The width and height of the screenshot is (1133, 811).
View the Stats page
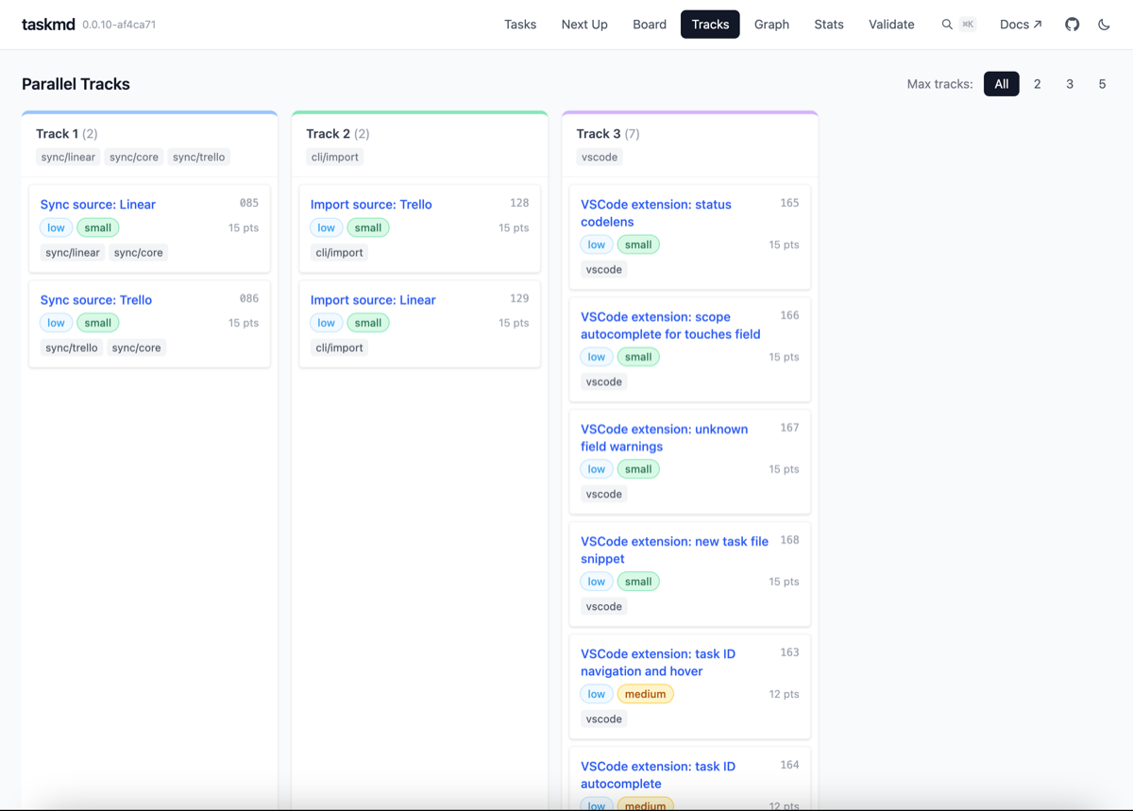[x=828, y=24]
